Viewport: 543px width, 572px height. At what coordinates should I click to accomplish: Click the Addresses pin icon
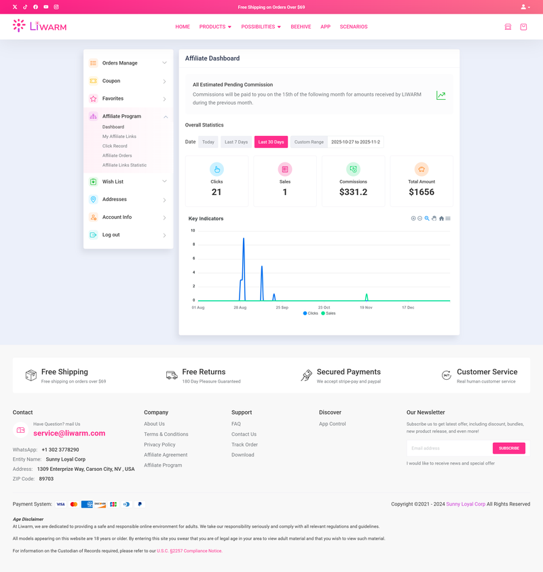pos(93,199)
